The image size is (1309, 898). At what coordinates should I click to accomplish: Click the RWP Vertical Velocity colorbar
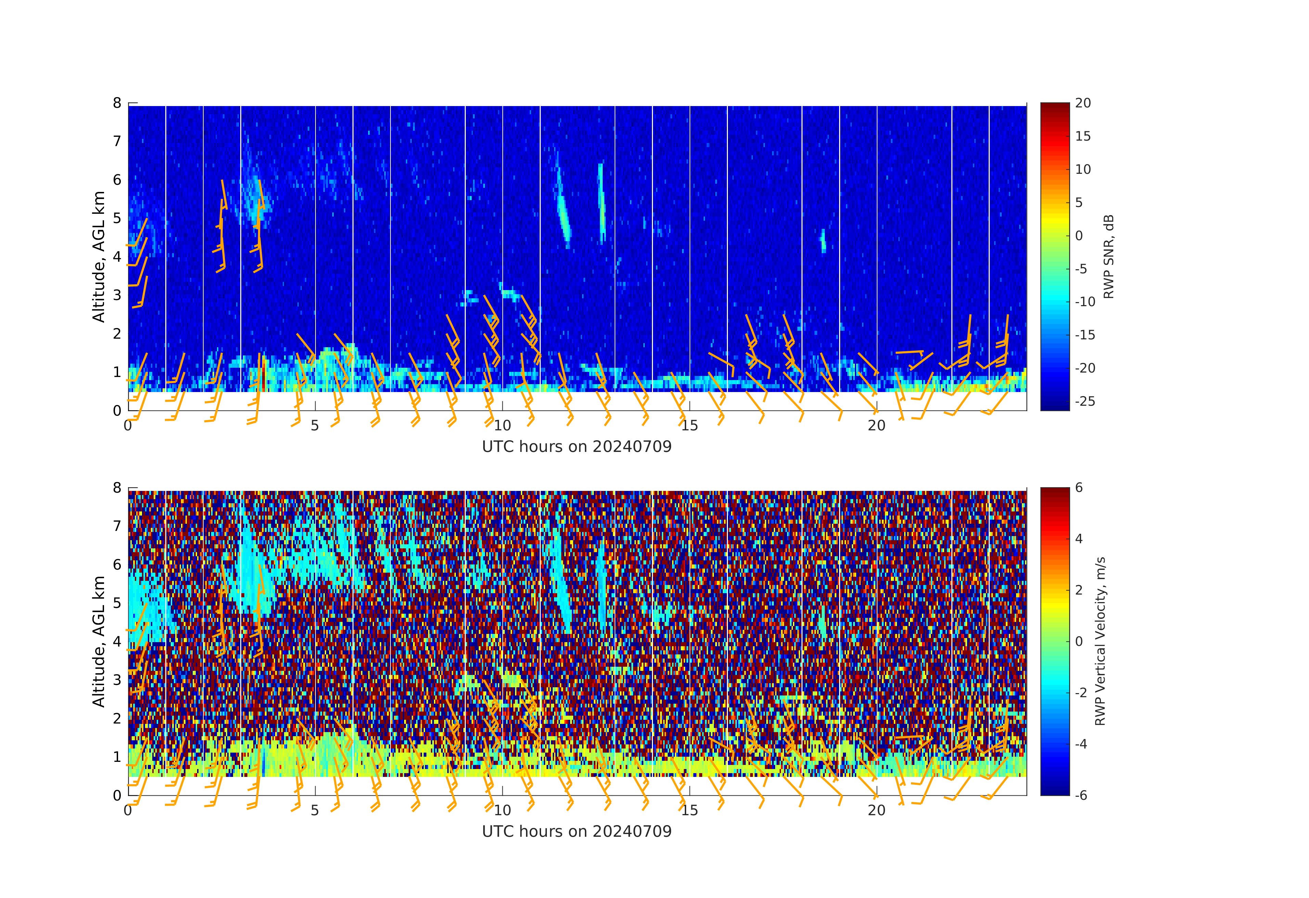point(1054,641)
